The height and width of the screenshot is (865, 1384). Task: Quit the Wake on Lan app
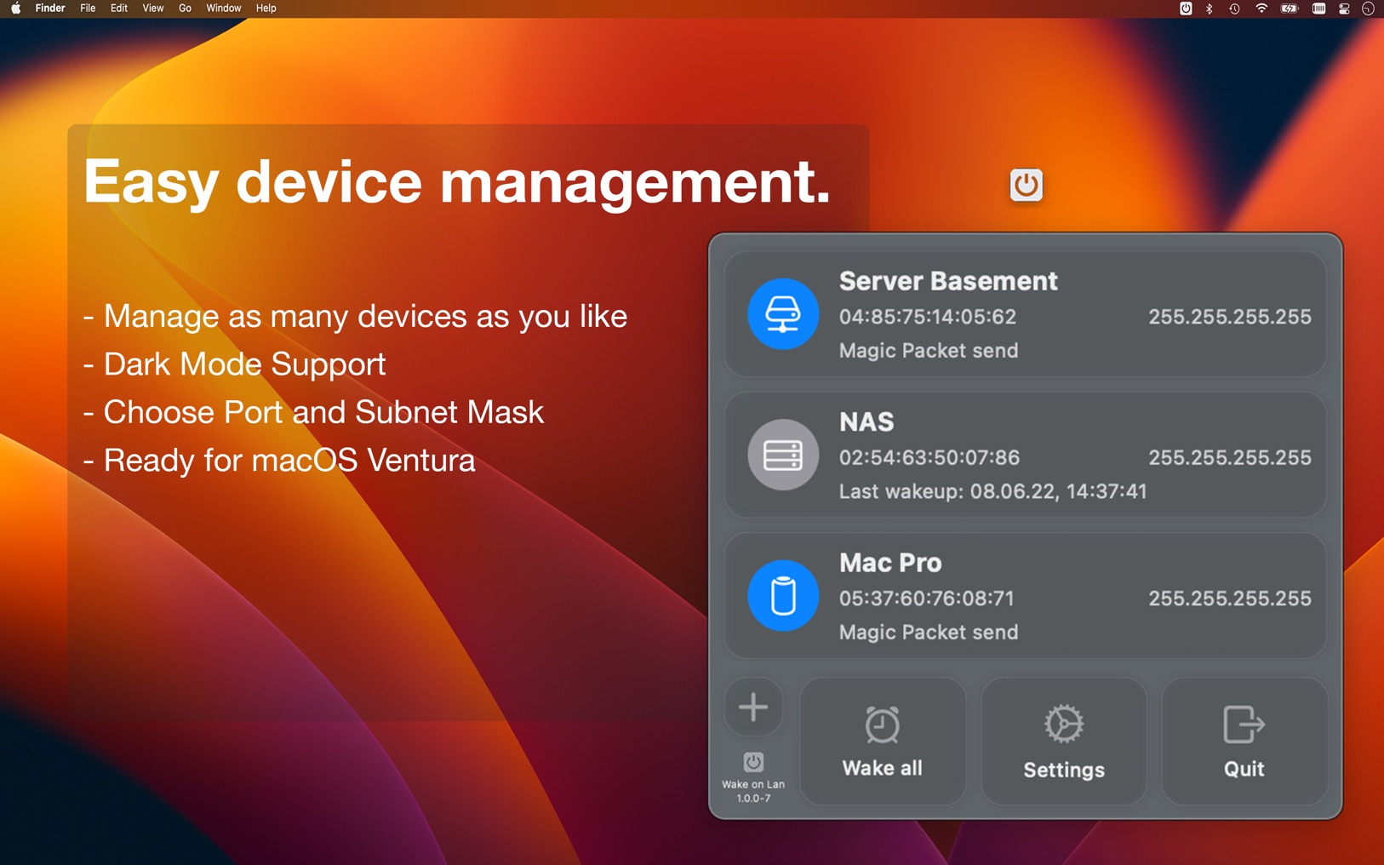[x=1244, y=741]
